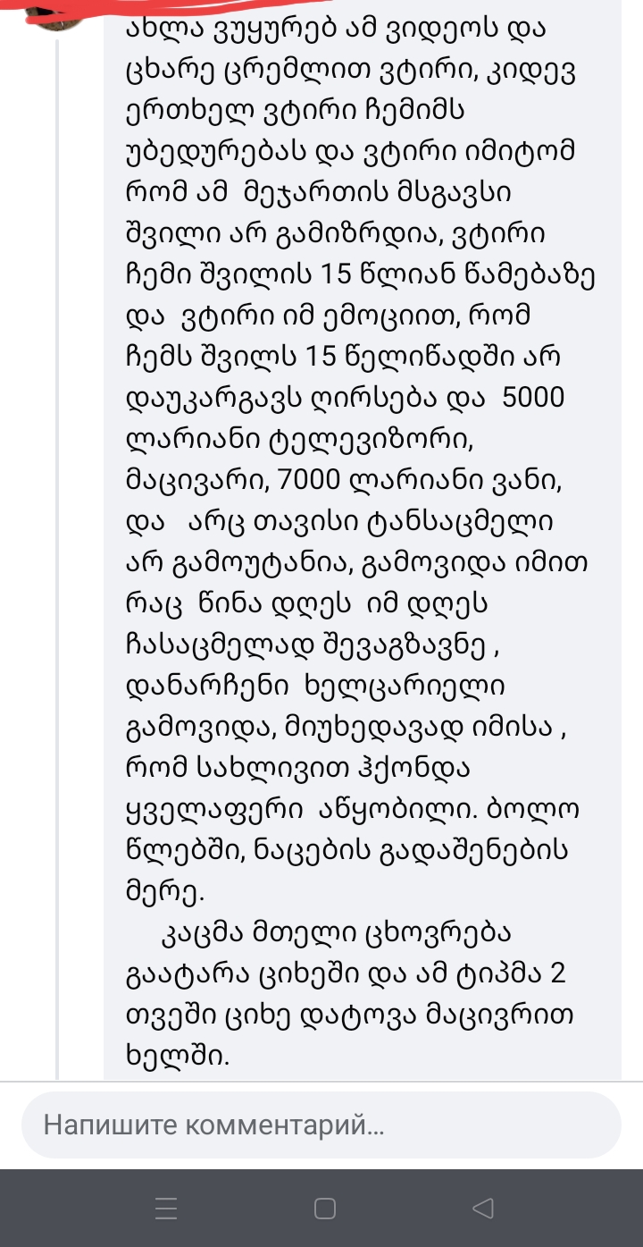Screen dimensions: 643x1247
Task: Tap the line 'უბედურებას და ვტირი იმიტომ'
Action: [353, 152]
